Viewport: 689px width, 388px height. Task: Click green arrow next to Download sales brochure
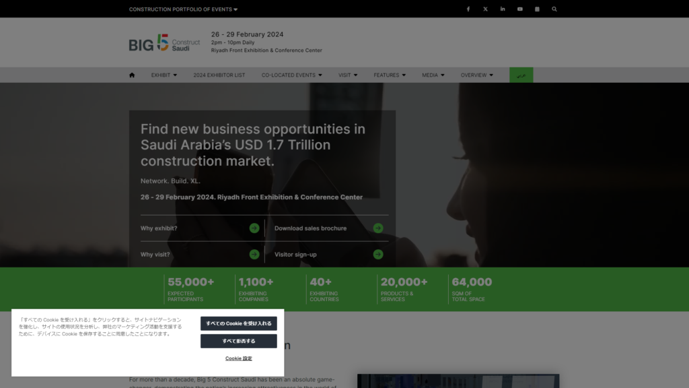point(378,228)
